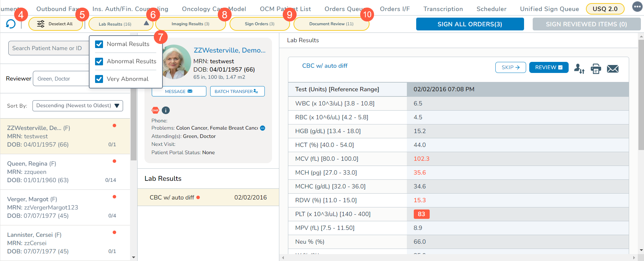
Task: Switch to the Scheduler tab
Action: tap(491, 9)
